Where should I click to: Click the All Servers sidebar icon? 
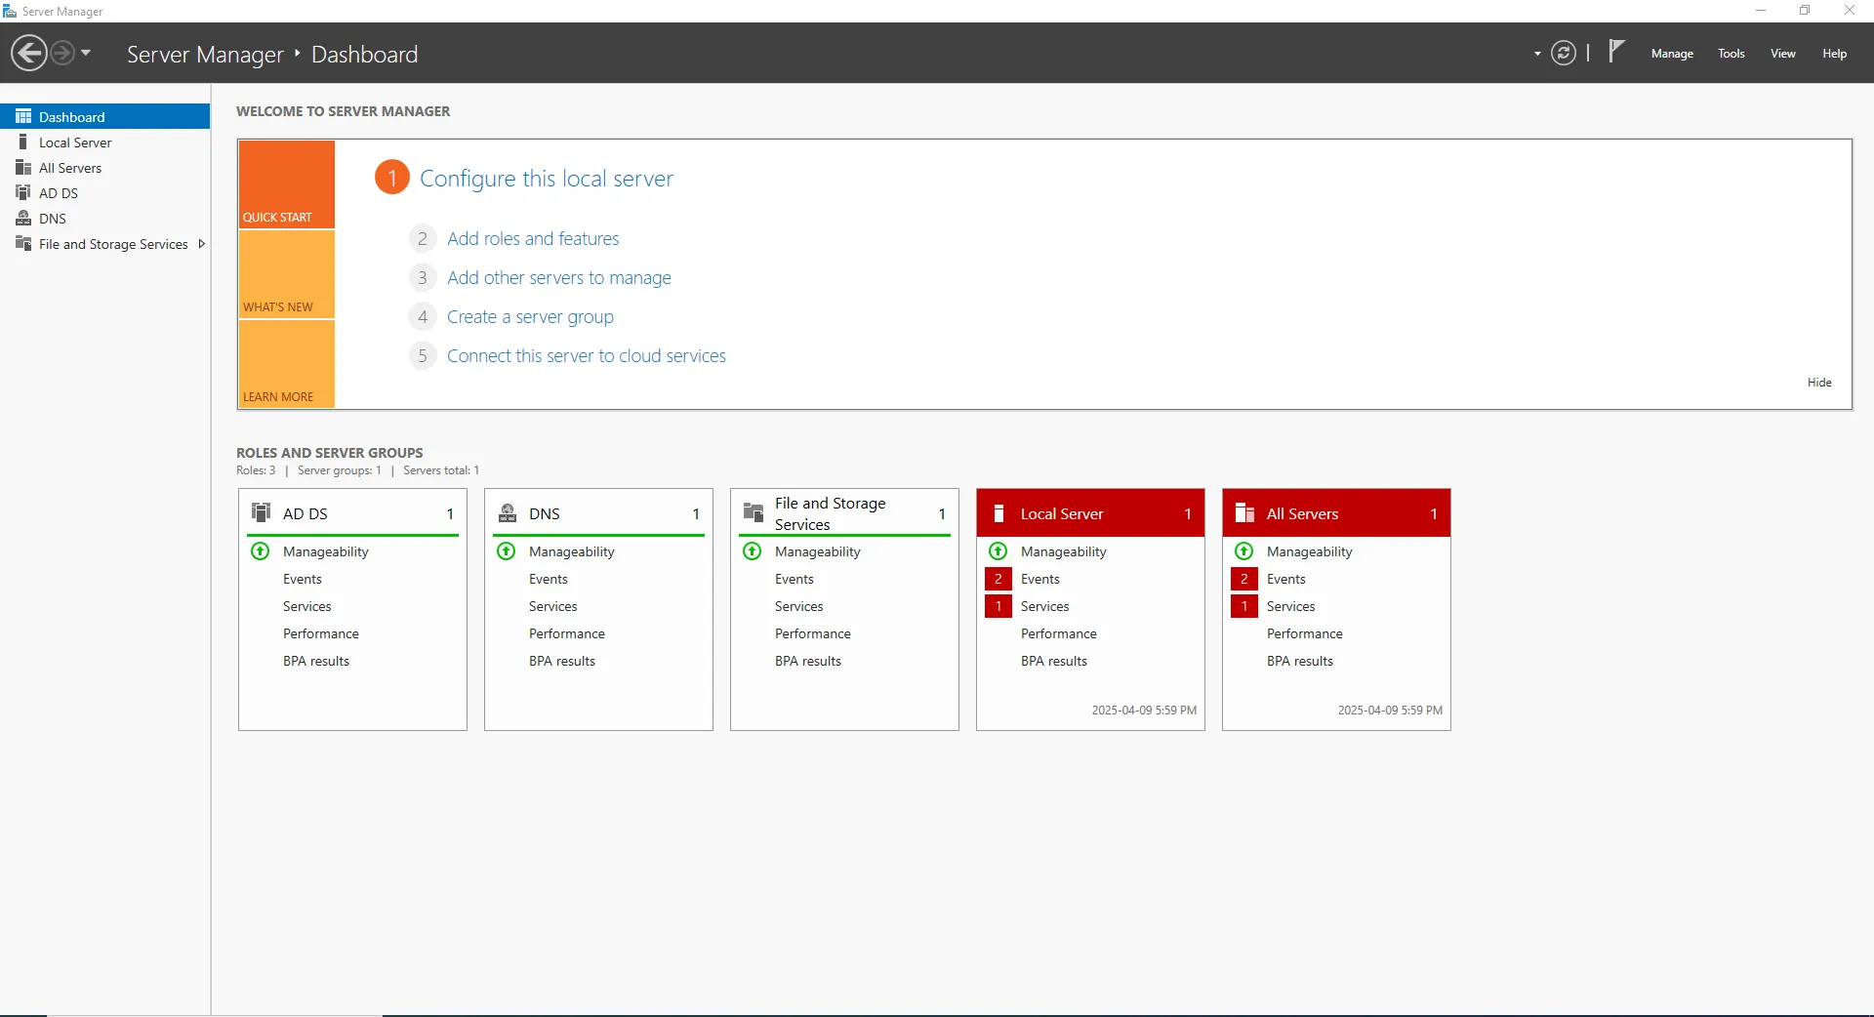pos(23,167)
